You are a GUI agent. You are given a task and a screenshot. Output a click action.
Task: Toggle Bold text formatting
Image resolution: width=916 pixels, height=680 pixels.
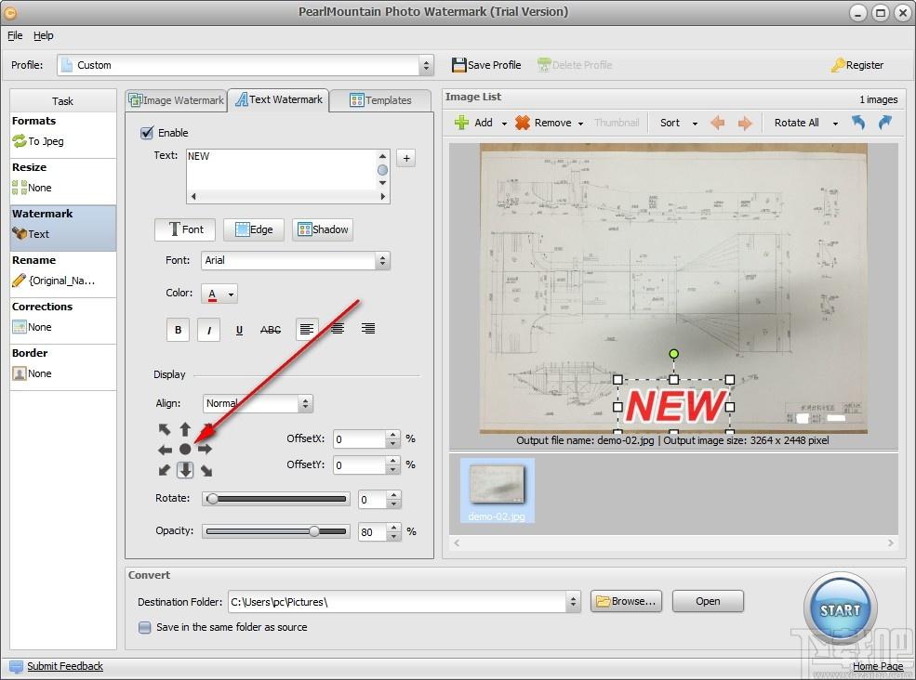(179, 330)
